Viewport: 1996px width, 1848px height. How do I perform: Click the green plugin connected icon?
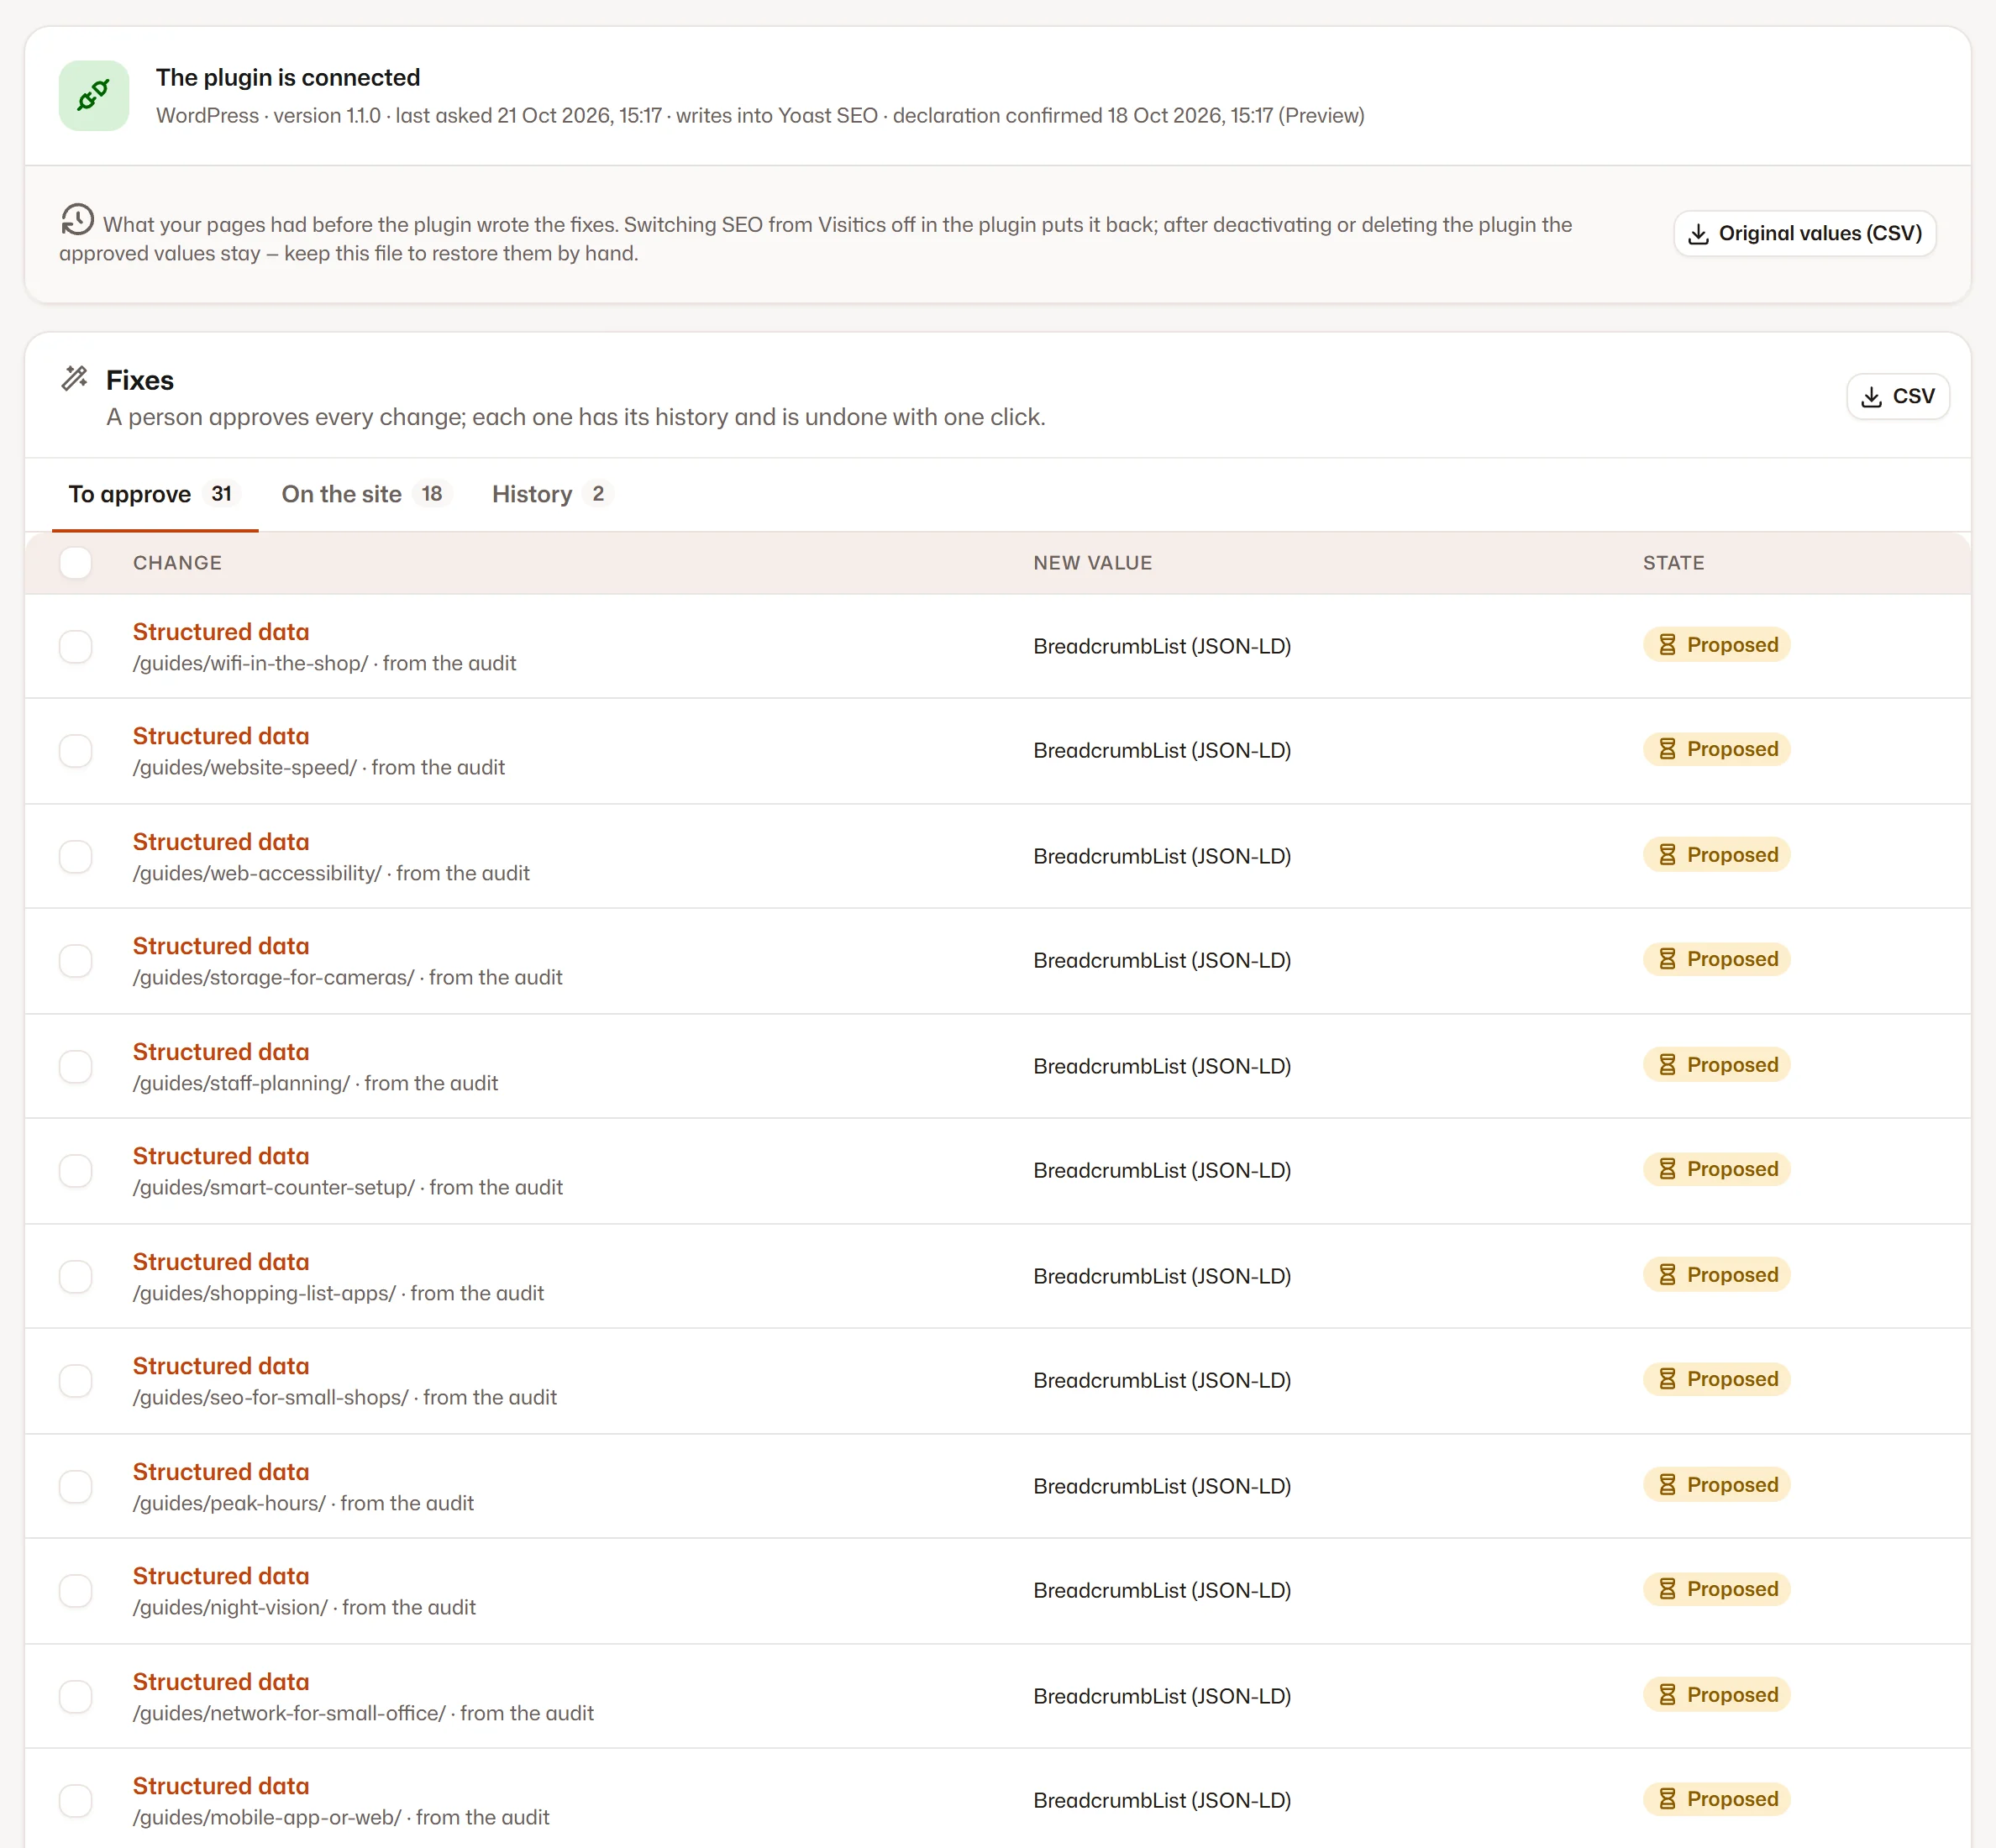click(94, 96)
